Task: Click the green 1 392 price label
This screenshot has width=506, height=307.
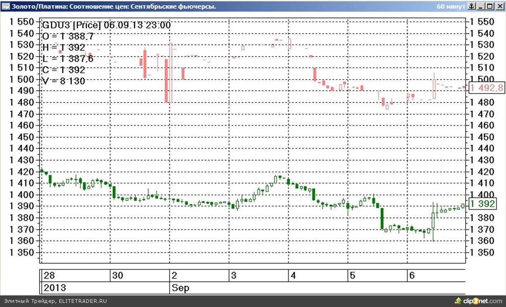Action: pos(482,204)
